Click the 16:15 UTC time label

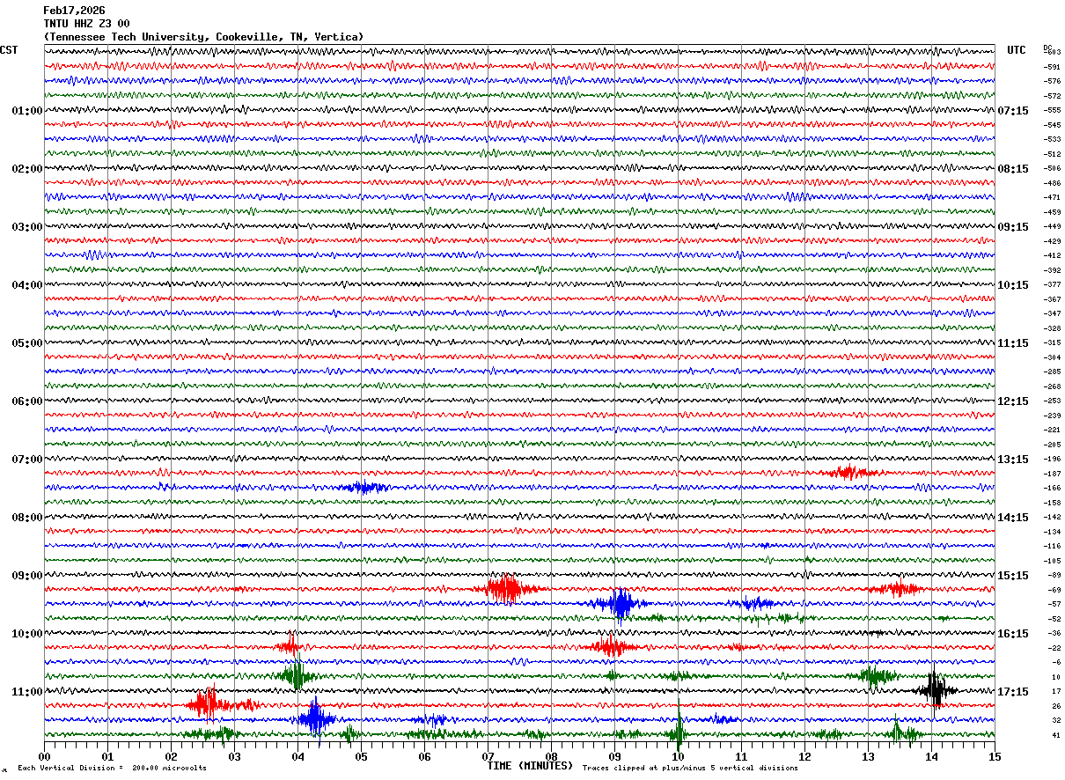1013,634
